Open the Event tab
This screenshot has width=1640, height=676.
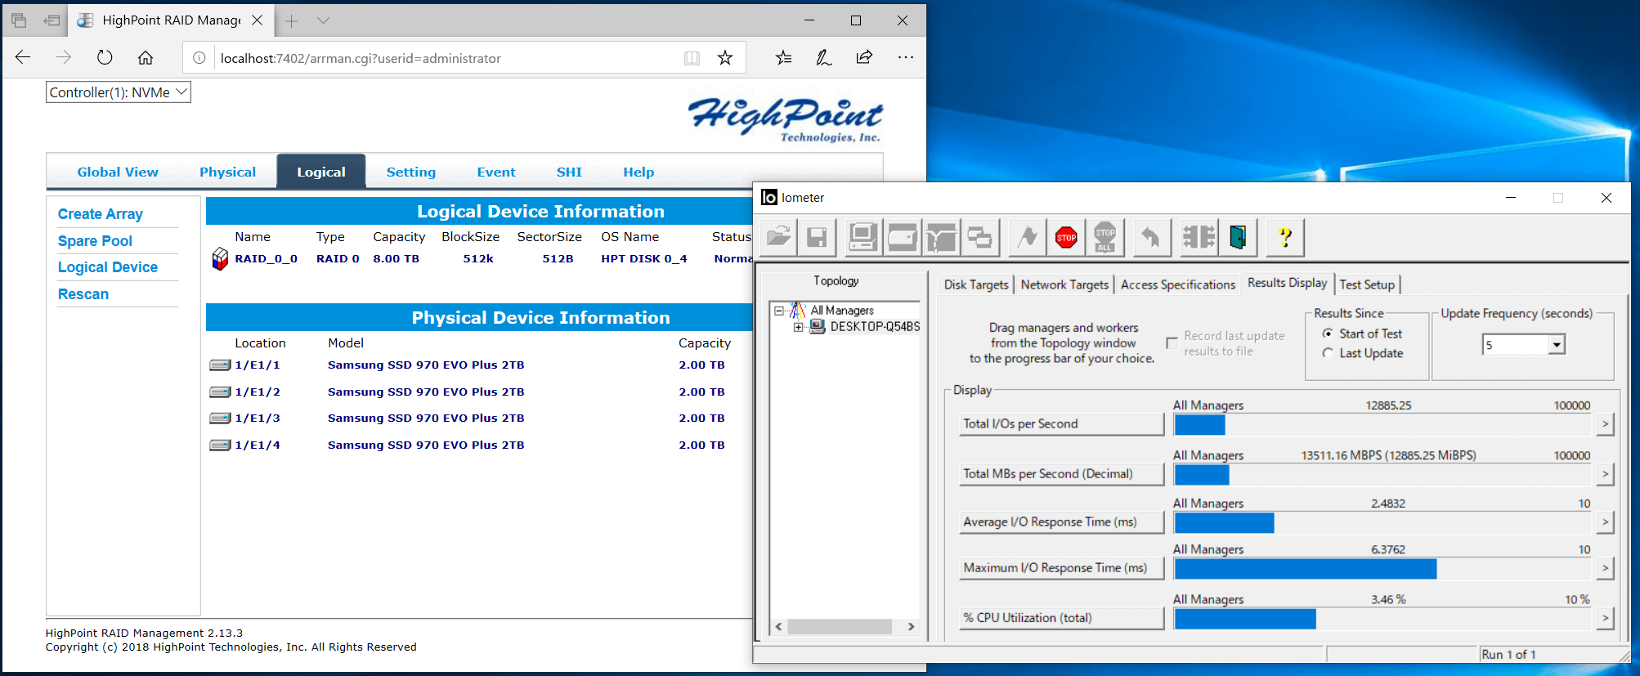coord(496,172)
